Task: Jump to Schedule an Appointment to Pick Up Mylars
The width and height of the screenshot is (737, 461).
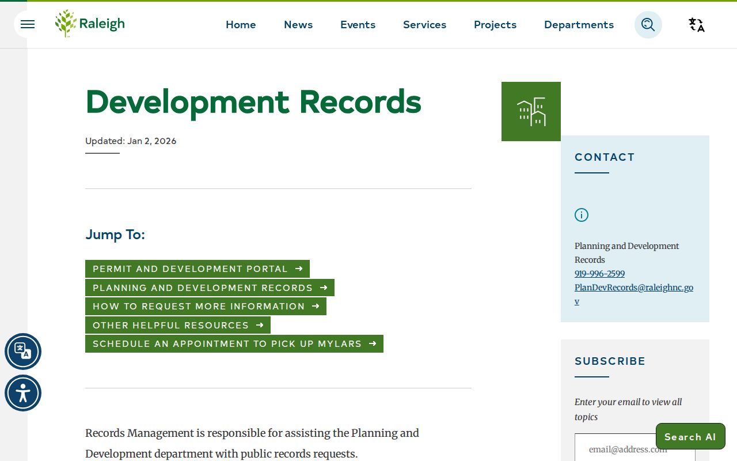Action: tap(234, 344)
